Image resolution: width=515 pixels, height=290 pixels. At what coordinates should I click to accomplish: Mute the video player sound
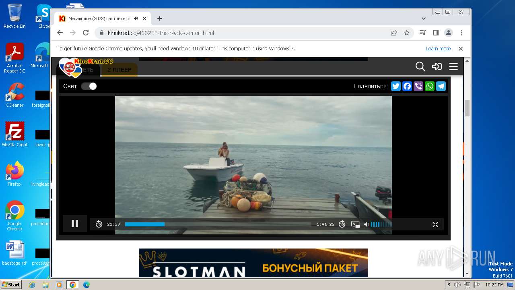(x=367, y=224)
